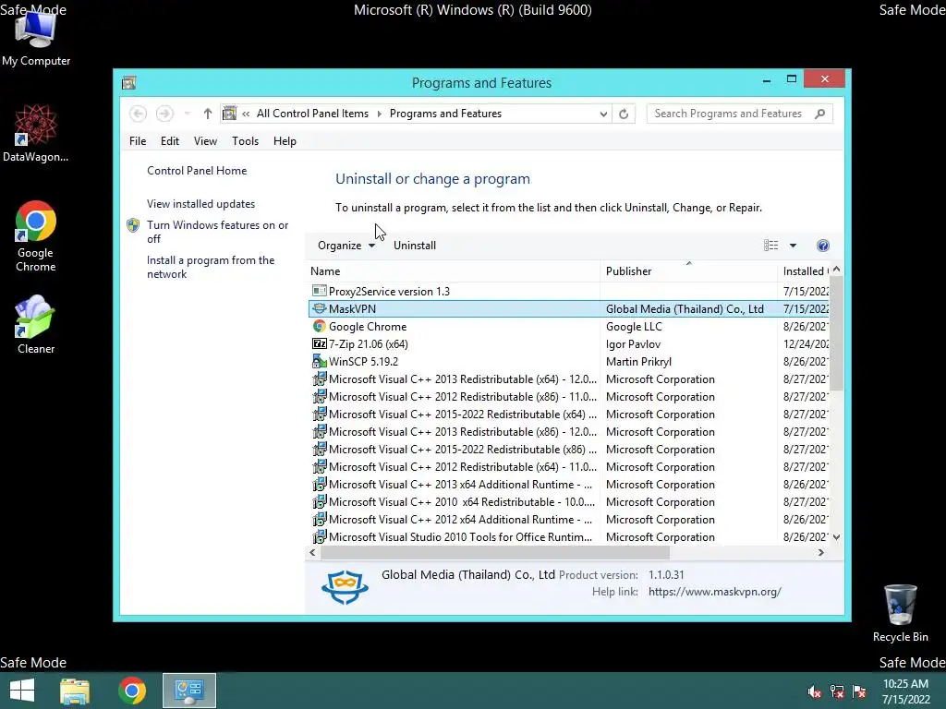This screenshot has height=709, width=946.
Task: Select WinSCP 5.19.2 in the list
Action: click(x=567, y=361)
